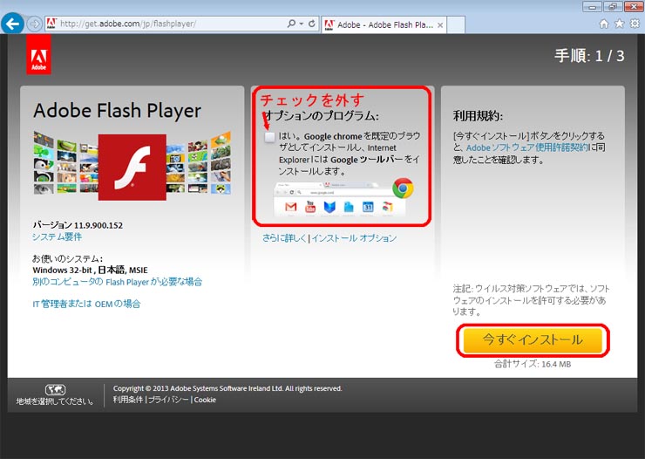Click the Chrome logo icon

(403, 188)
